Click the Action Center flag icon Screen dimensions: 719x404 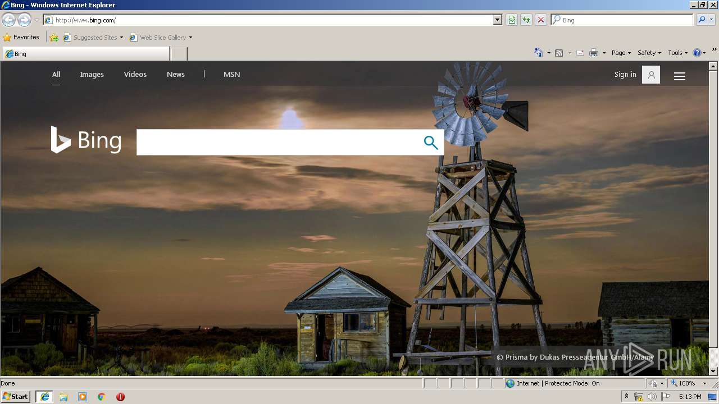666,397
